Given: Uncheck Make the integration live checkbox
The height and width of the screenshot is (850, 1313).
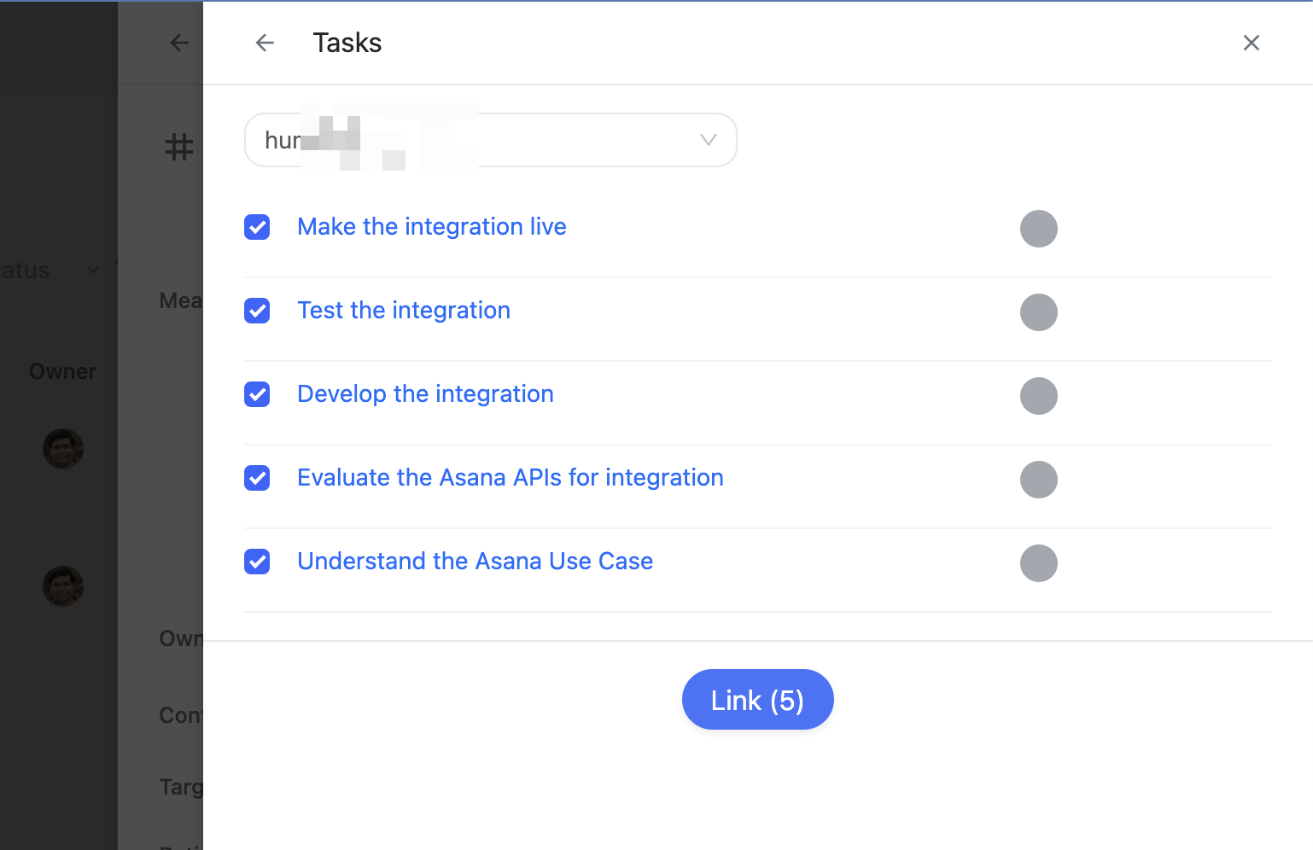Looking at the screenshot, I should [x=257, y=227].
